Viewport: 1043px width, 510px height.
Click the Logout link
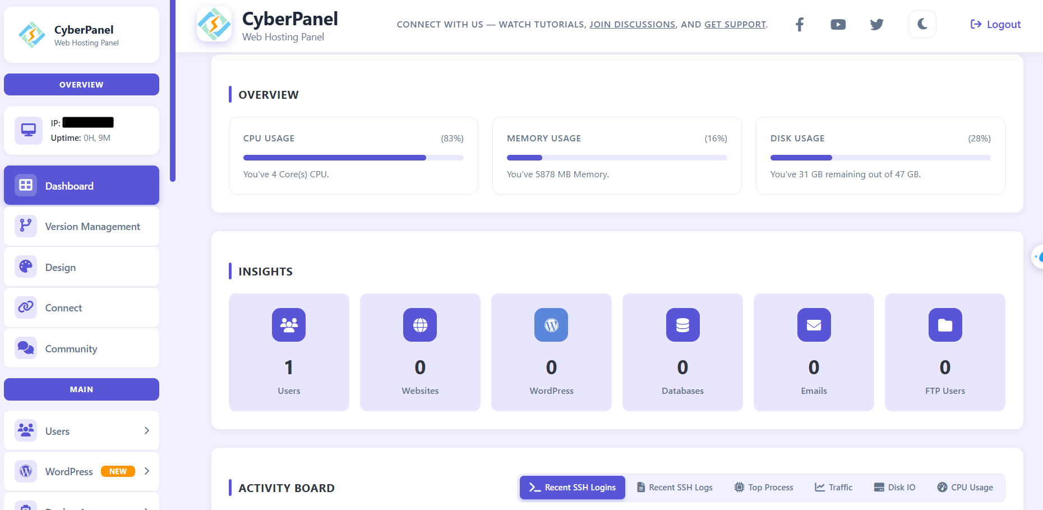995,25
